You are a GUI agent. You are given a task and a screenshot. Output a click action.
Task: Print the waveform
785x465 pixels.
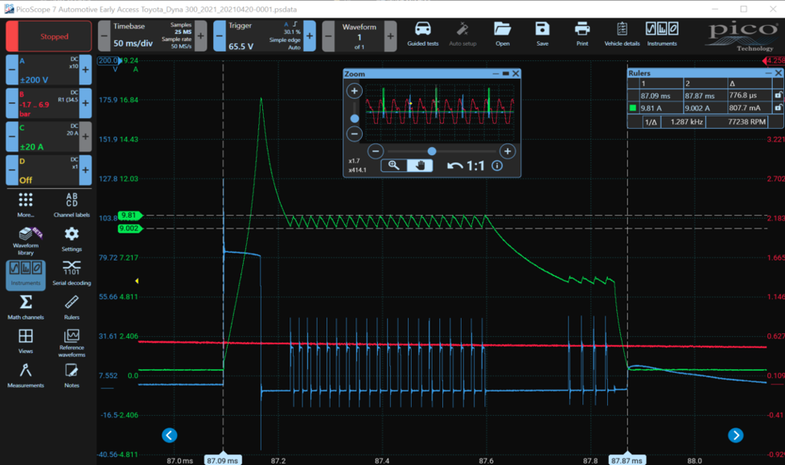tap(582, 32)
